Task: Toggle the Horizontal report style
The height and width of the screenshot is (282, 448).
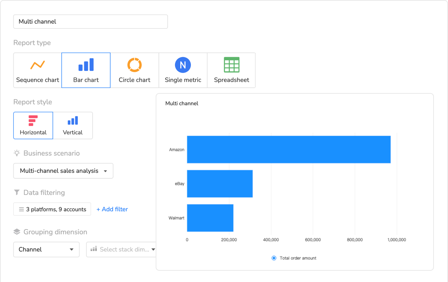Action: pos(33,125)
